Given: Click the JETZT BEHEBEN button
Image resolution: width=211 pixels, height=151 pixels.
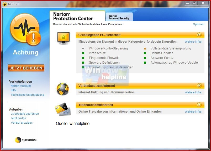Looking at the screenshot, I should 26,68.
